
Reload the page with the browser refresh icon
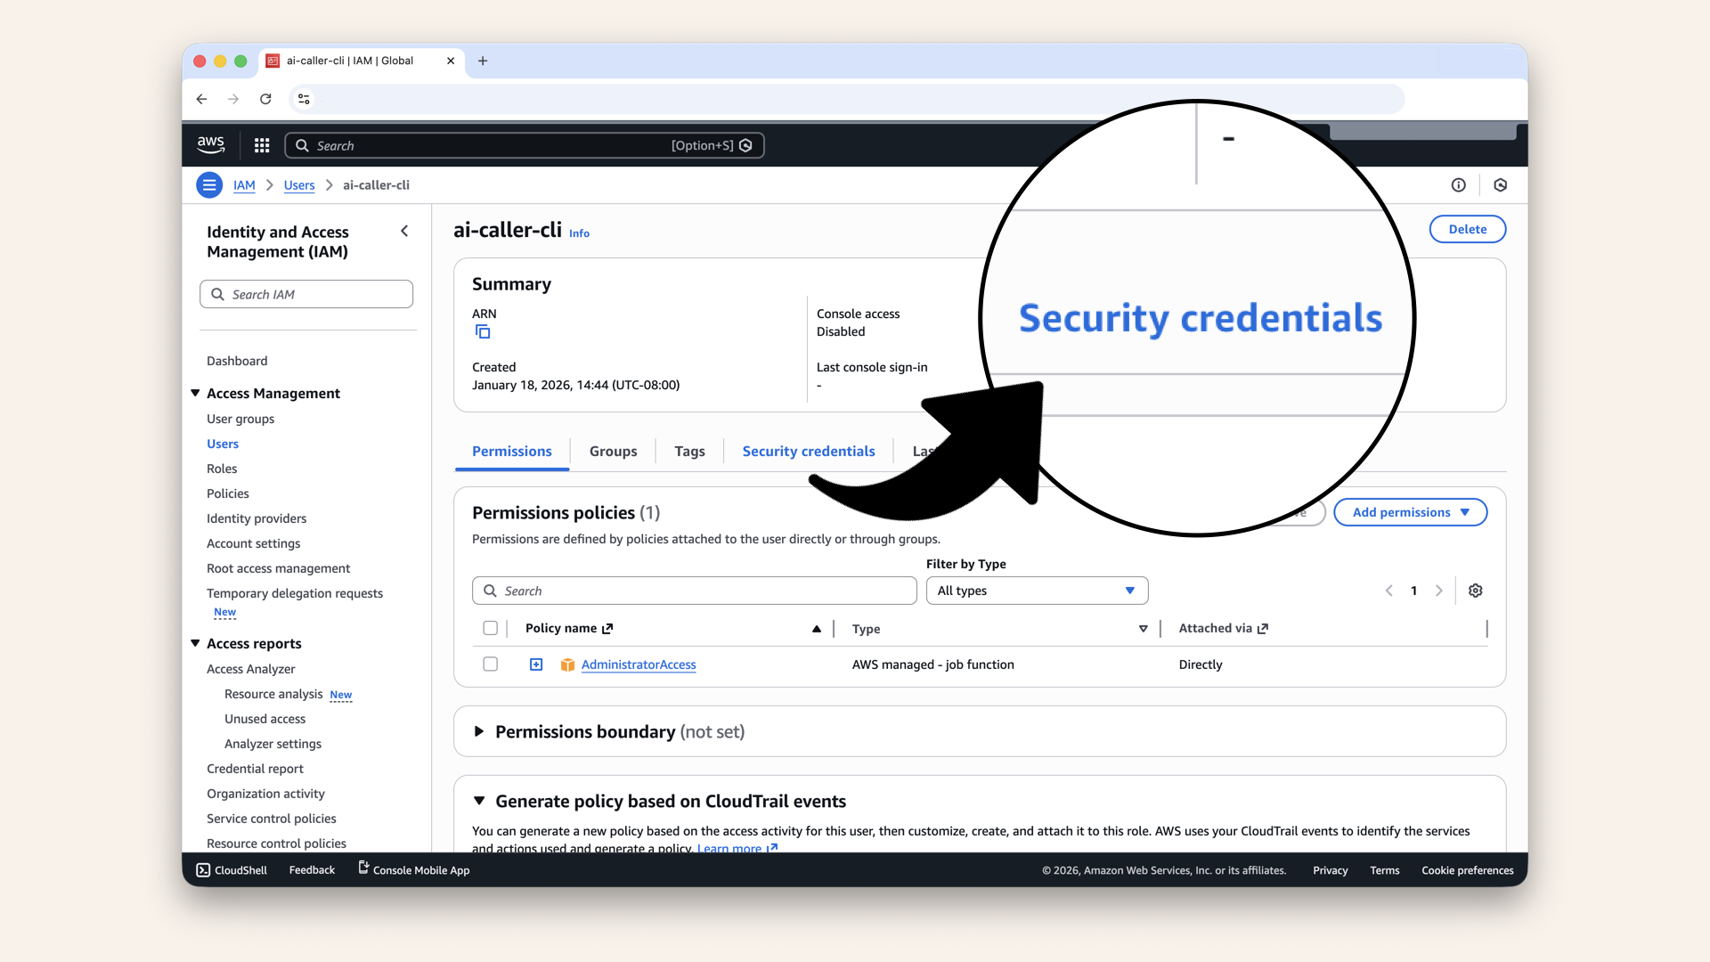click(265, 99)
